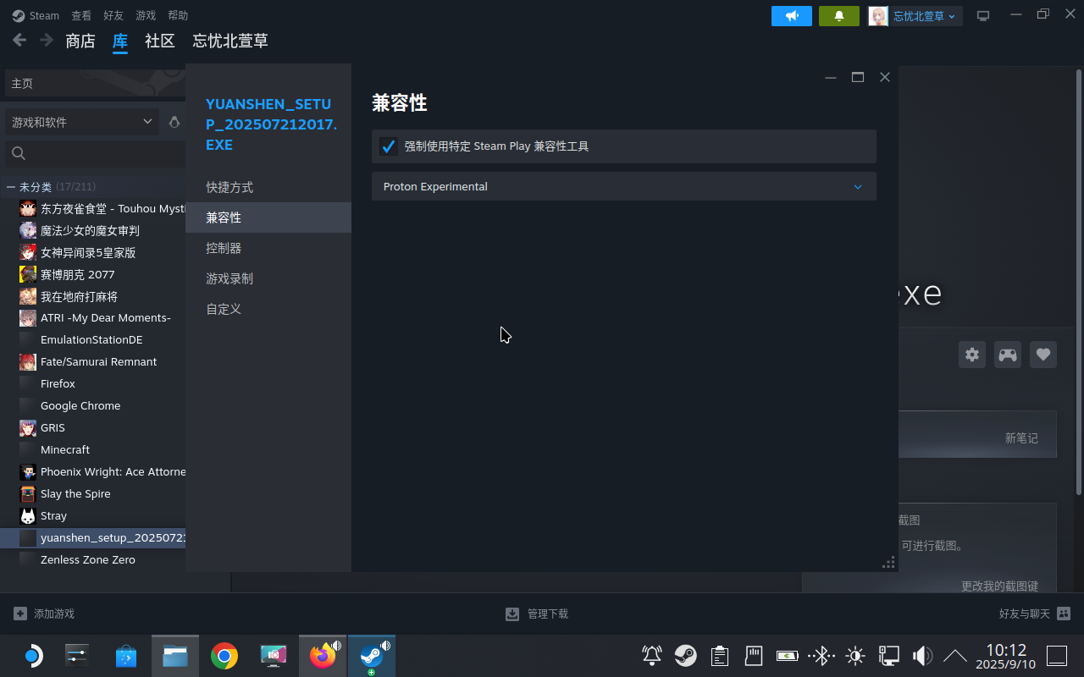Click the show desktop button

coord(1057,656)
